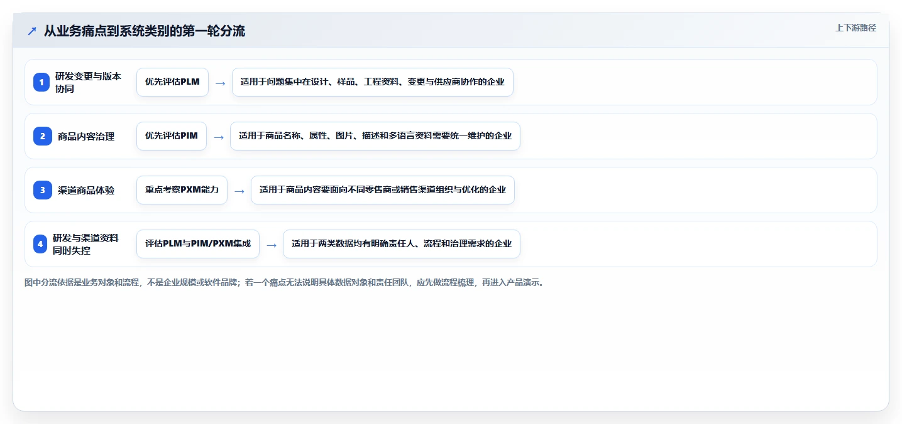
Task: Click the number 2 badge
Action: coord(43,136)
